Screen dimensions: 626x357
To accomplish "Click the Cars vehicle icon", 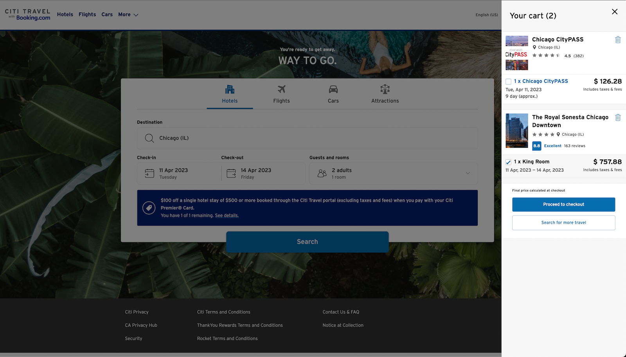I will click(333, 89).
